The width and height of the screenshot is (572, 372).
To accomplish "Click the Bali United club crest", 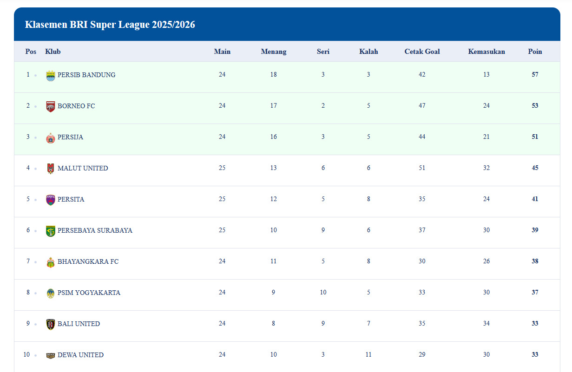I will click(x=51, y=324).
